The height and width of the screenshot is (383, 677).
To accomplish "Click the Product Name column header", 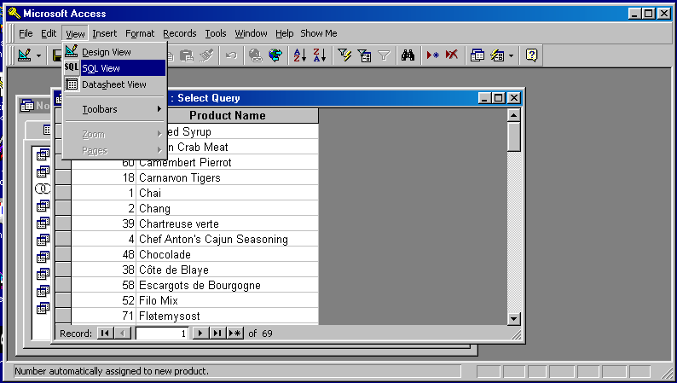I will (227, 116).
